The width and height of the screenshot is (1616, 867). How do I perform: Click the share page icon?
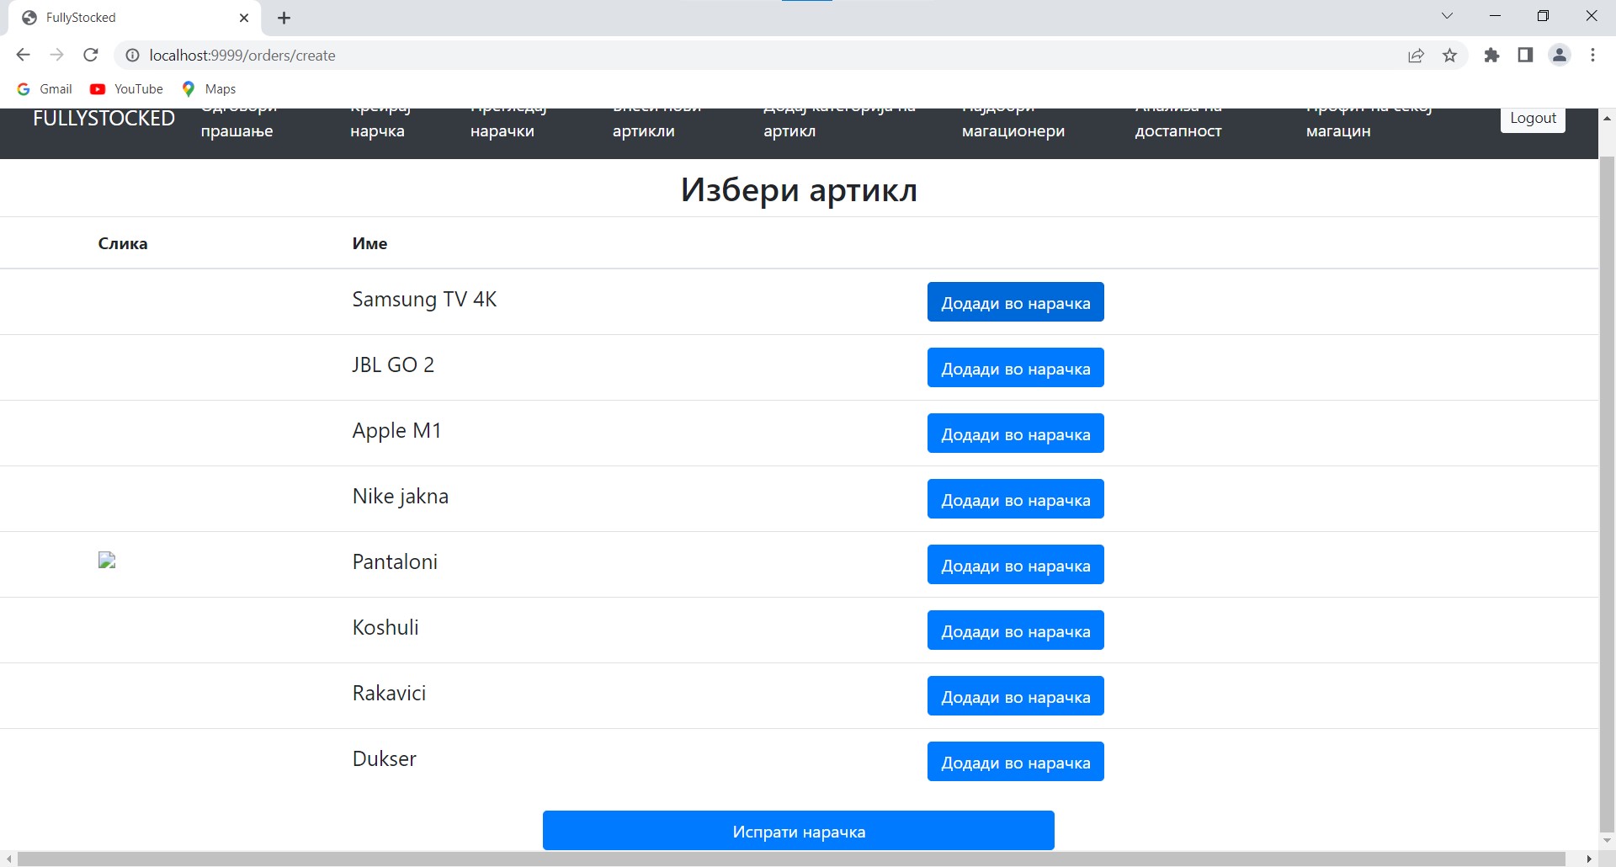coord(1416,56)
